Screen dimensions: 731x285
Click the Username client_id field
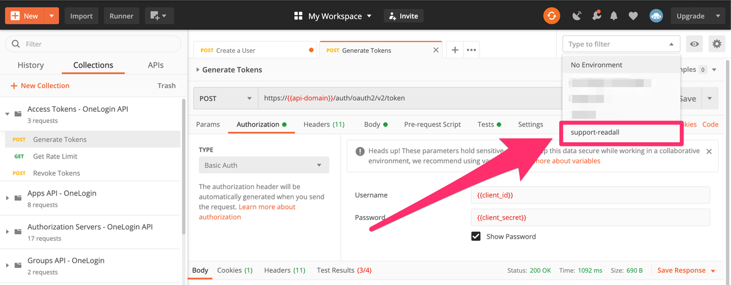[x=590, y=194]
